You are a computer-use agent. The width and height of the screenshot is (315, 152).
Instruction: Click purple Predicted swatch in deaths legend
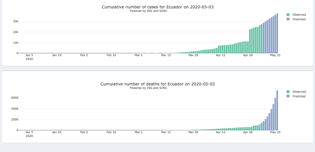point(288,96)
